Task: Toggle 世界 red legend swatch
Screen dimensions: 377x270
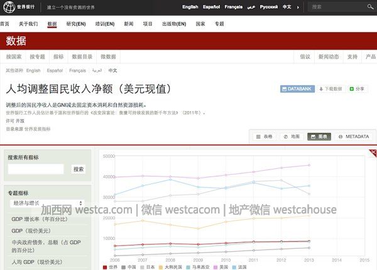Action: [x=104, y=267]
